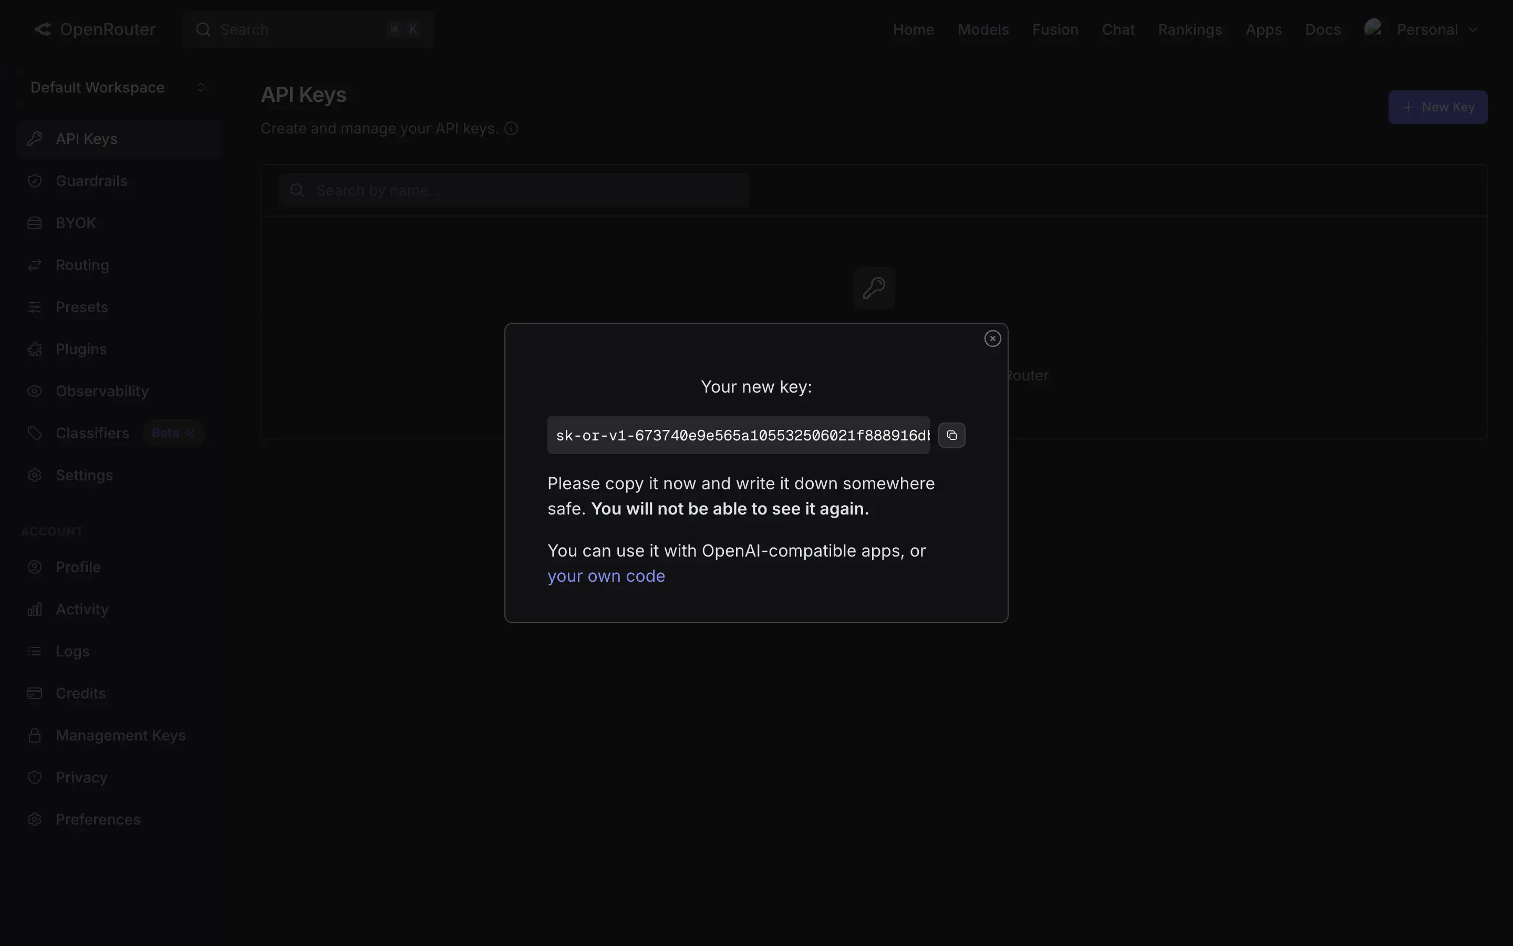1513x946 pixels.
Task: Click the Settings gear icon in sidebar
Action: (x=35, y=476)
